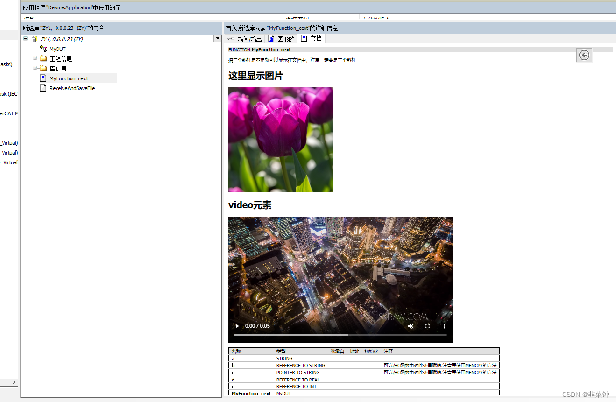The width and height of the screenshot is (616, 402).
Task: Click 工程信息 folder label
Action: click(61, 59)
